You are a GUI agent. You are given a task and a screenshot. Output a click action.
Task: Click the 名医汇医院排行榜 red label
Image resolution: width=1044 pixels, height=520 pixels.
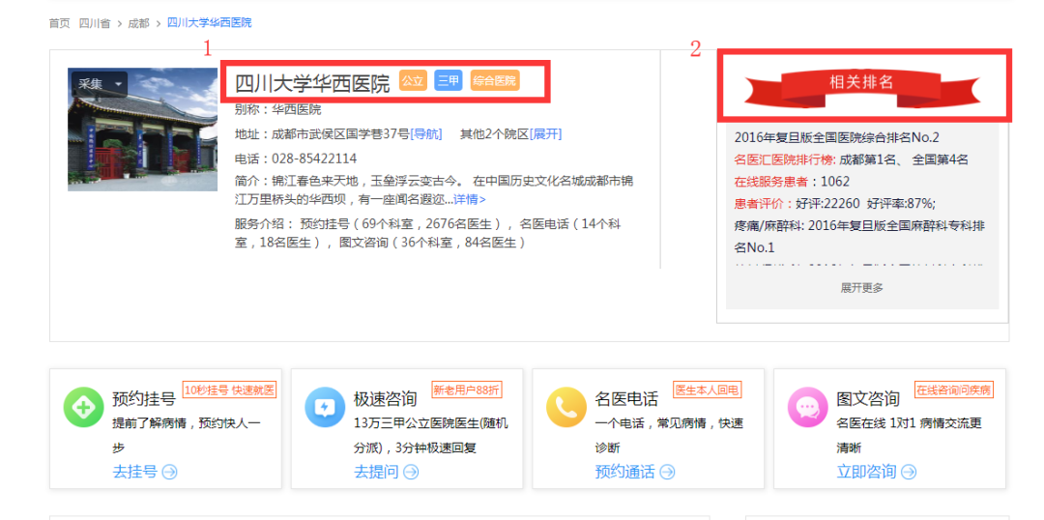pyautogui.click(x=784, y=159)
